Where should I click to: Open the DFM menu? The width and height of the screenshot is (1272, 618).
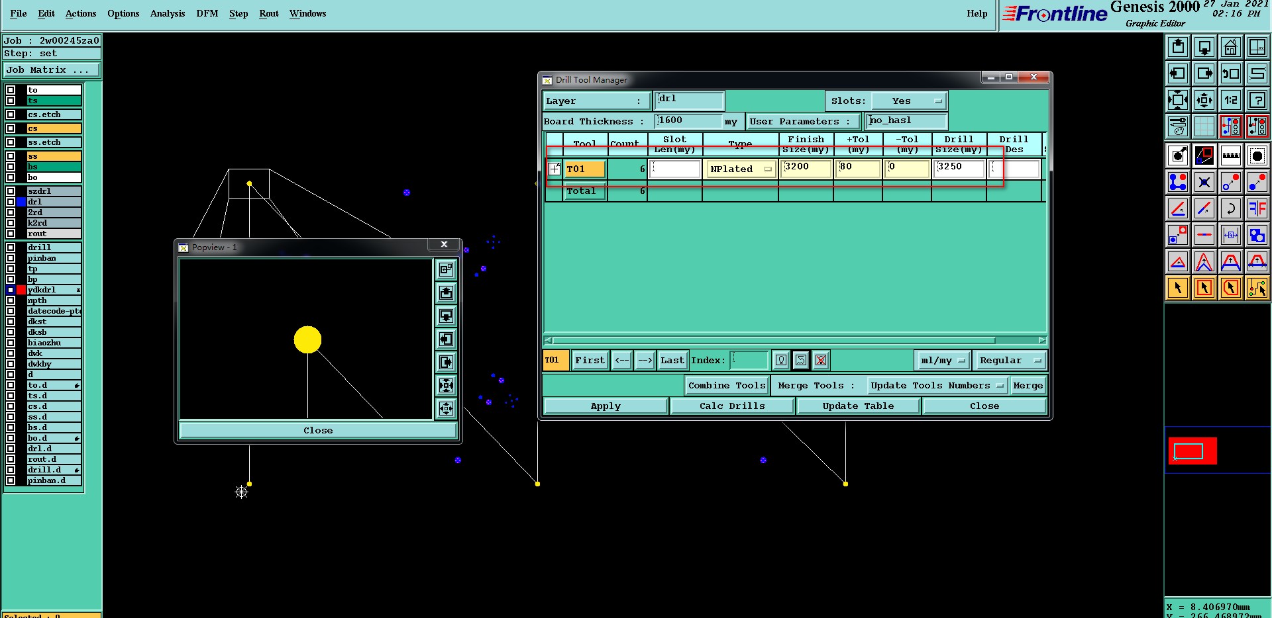[x=207, y=13]
